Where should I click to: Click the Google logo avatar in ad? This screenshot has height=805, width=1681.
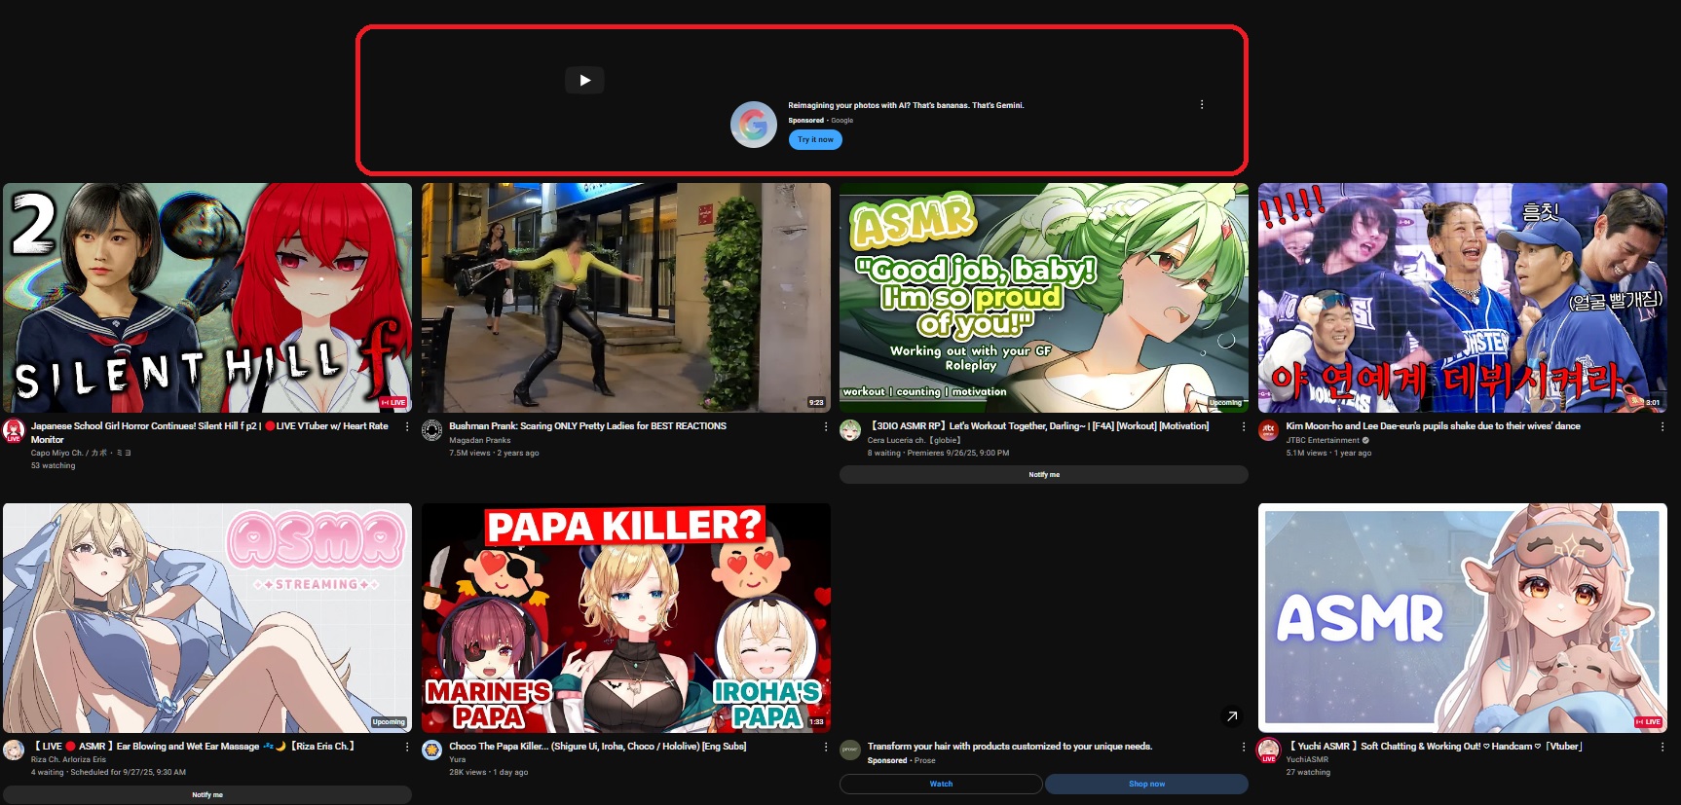(753, 125)
